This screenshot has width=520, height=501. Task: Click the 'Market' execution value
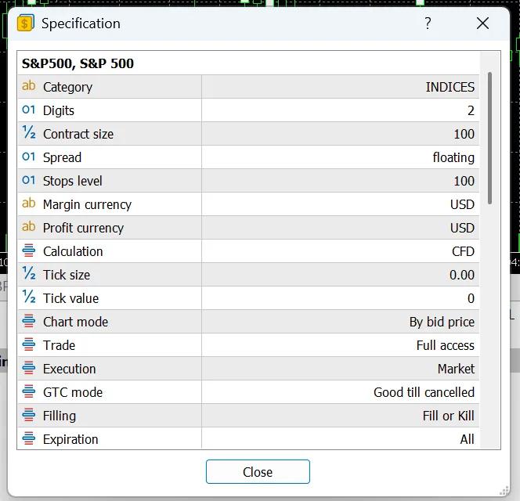(x=456, y=369)
